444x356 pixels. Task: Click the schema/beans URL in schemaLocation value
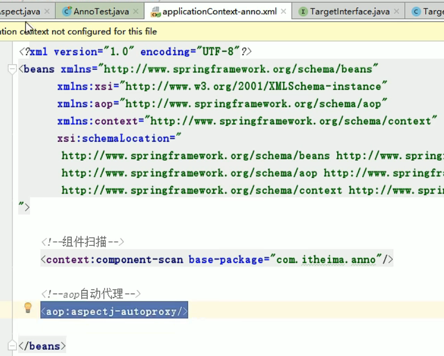(196, 156)
